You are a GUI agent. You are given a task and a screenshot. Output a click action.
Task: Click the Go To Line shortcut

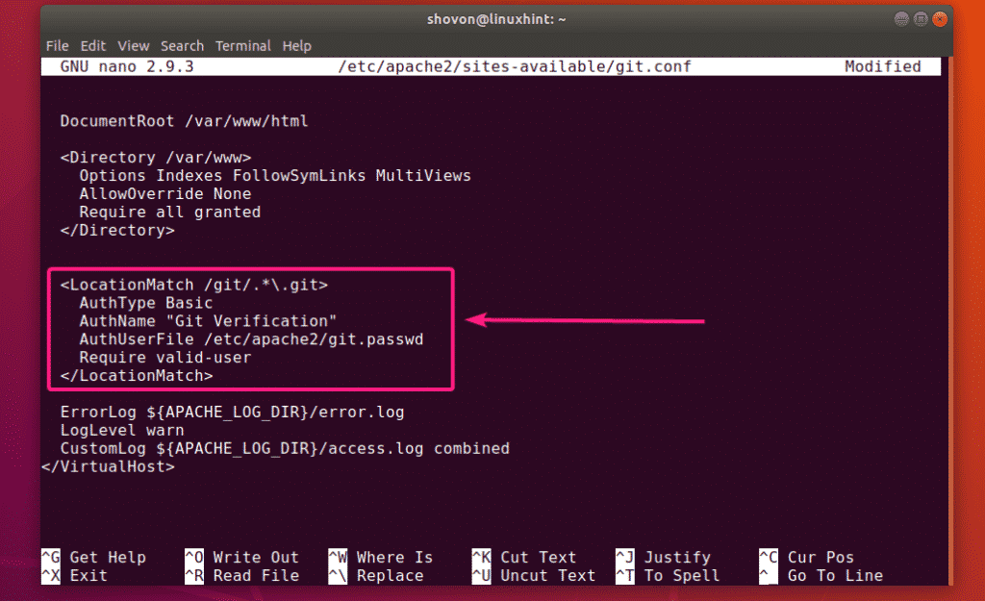coord(821,576)
